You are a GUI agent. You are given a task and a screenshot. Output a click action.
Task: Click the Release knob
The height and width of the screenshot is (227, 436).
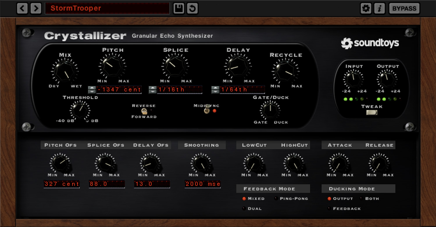tap(379, 163)
